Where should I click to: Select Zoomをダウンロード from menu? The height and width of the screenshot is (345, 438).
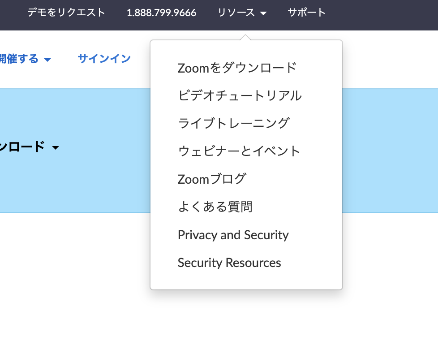[x=237, y=68]
